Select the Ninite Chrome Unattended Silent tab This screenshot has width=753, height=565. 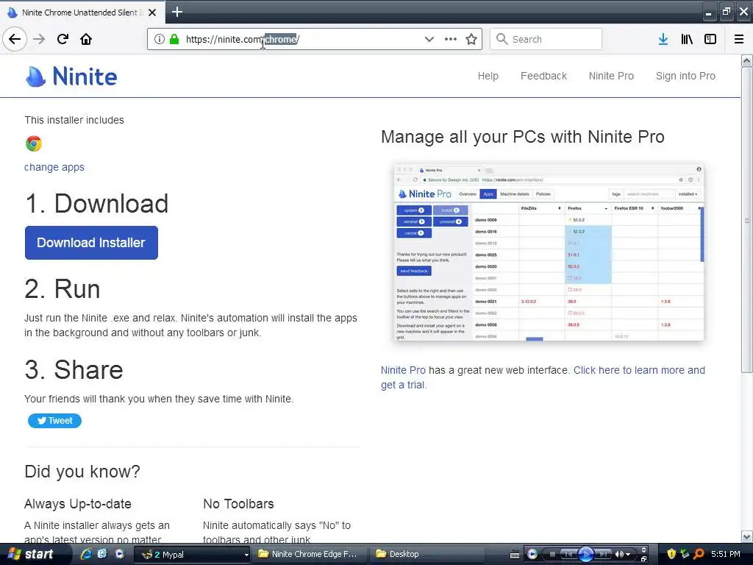[82, 13]
